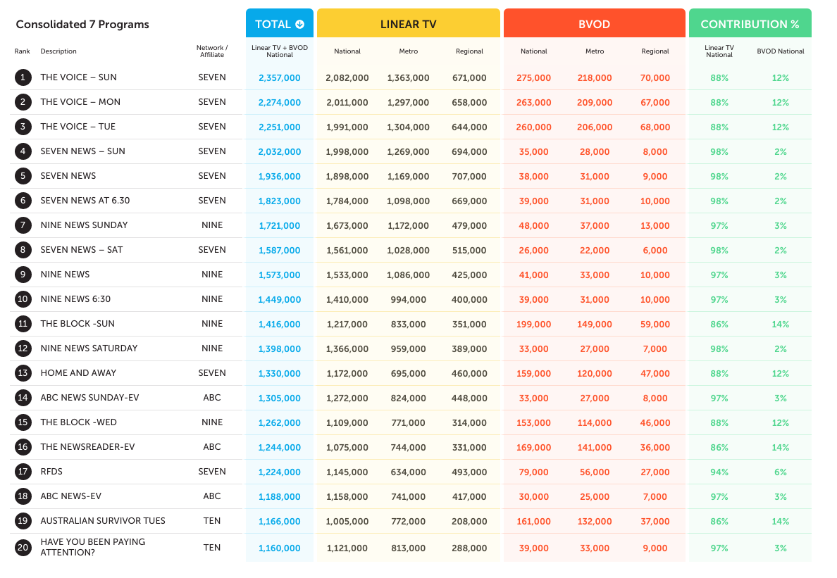Click rank 13 number badge
Screen dimensions: 837x578
pos(23,373)
